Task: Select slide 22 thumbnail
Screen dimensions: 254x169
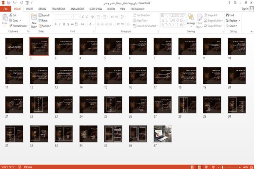Action: (39, 105)
